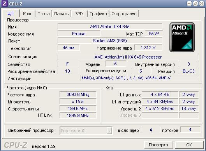Click the dropdown arrow beside Processor #1
Screen dimensions: 206x151
tap(109, 131)
